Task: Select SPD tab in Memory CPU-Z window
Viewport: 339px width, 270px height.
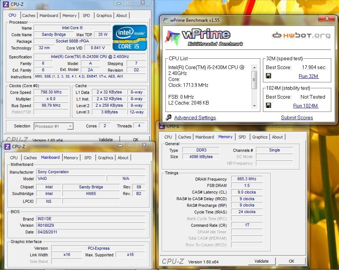Action: [242, 137]
